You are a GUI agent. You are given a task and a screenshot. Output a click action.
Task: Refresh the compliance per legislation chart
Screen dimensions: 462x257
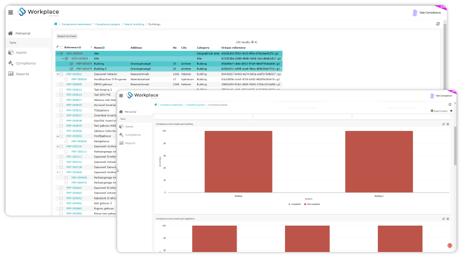pos(443,219)
